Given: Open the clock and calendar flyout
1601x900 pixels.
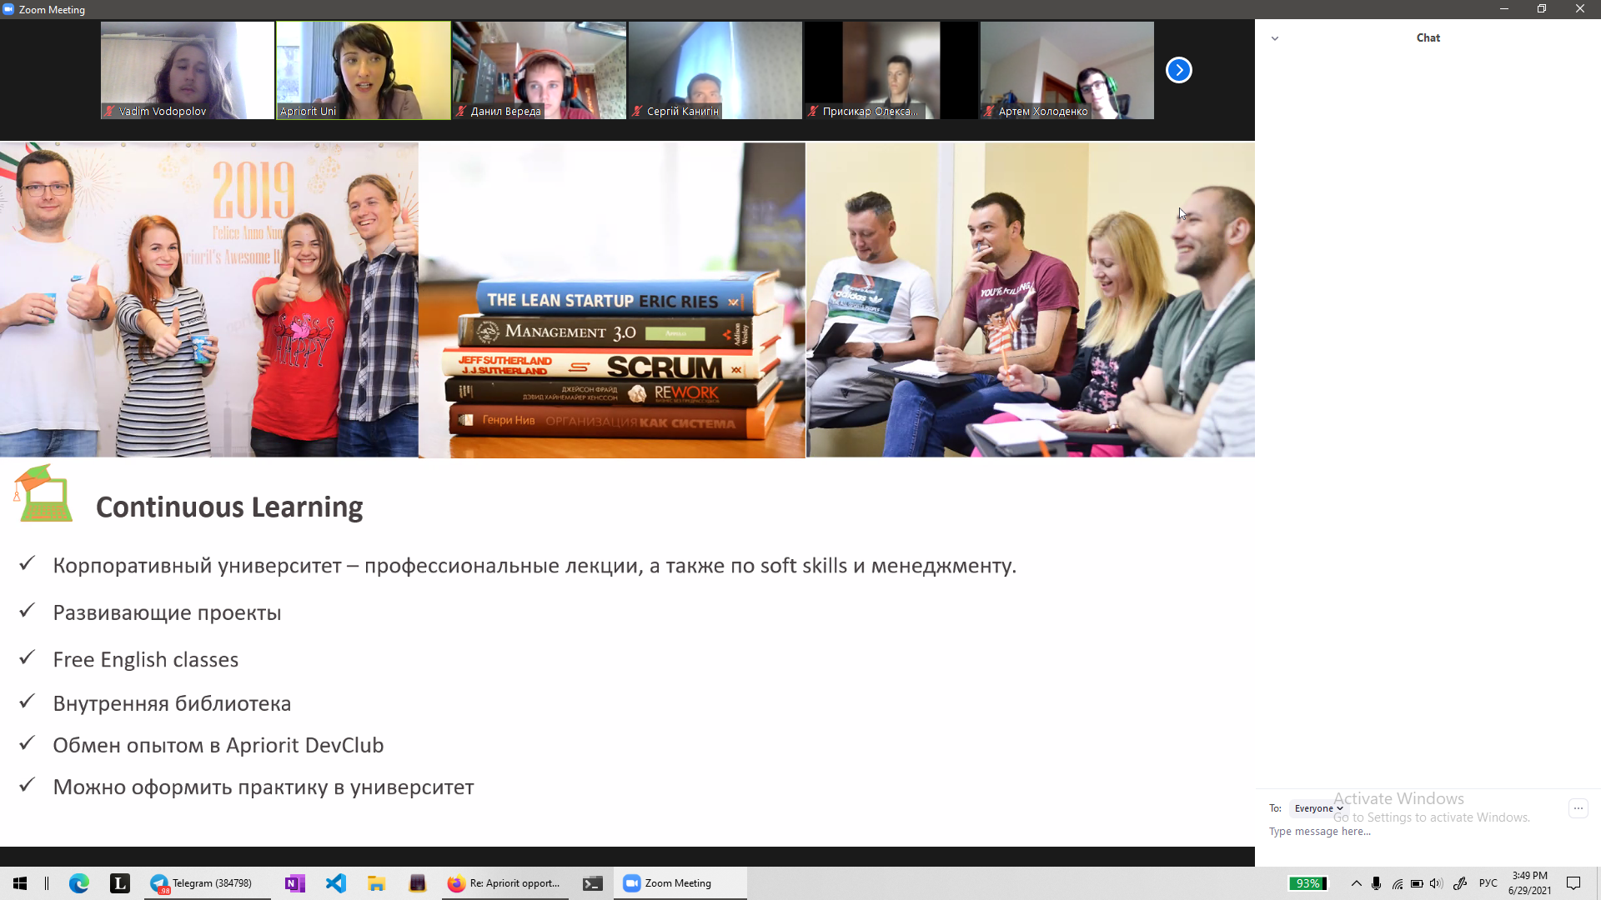Looking at the screenshot, I should [1529, 883].
